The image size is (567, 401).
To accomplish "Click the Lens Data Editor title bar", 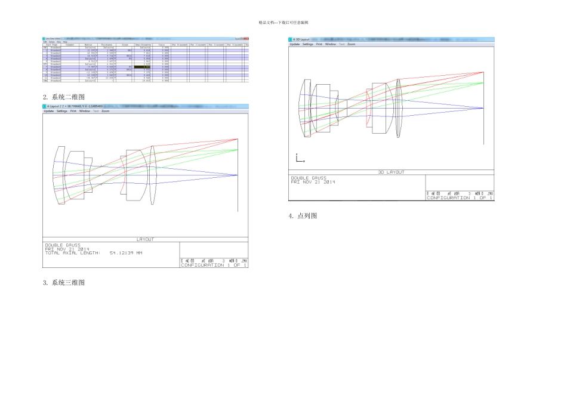I will coord(146,38).
